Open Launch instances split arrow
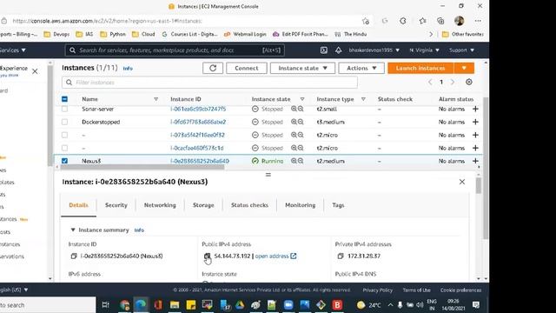 coord(464,68)
